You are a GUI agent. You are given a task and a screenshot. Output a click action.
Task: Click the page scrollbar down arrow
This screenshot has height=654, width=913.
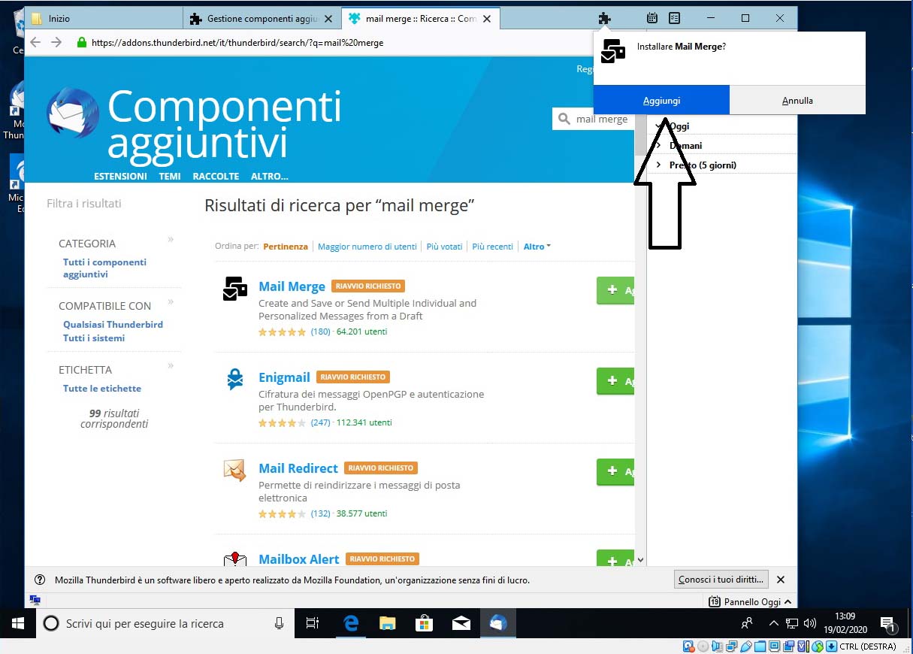640,560
